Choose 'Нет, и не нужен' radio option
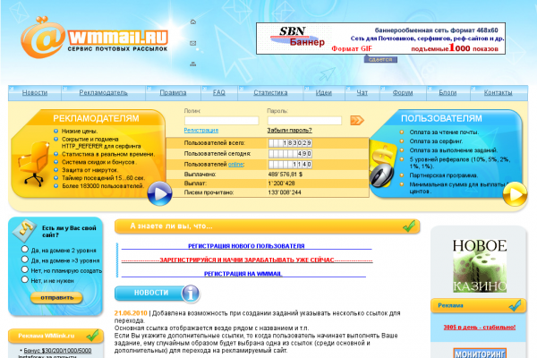This screenshot has height=358, width=537. pos(23,280)
